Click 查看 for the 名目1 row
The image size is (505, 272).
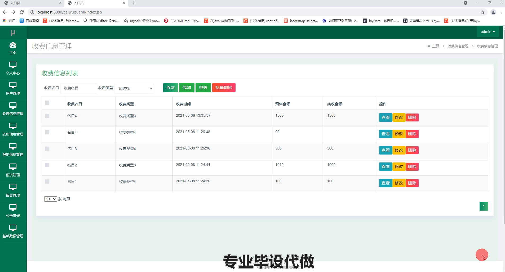[x=386, y=183]
